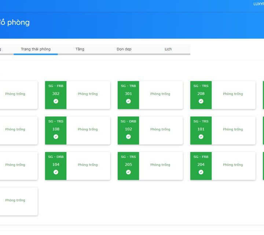Viewport: 264px width, 235px height.
Task: Click the SG - TRS label above 205
Action: [128, 157]
